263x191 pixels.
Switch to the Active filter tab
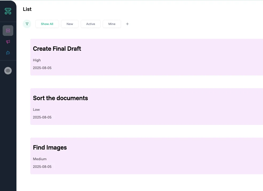pyautogui.click(x=90, y=24)
